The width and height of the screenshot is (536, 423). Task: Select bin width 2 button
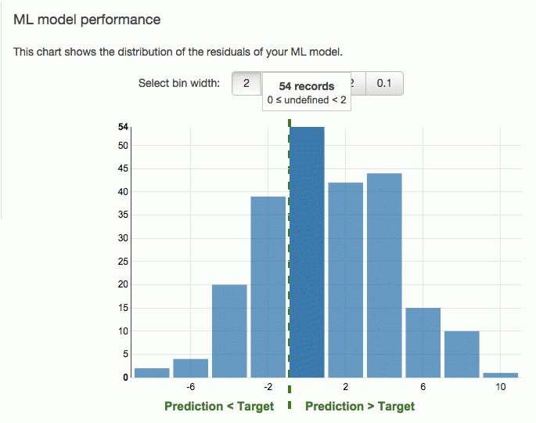click(246, 83)
